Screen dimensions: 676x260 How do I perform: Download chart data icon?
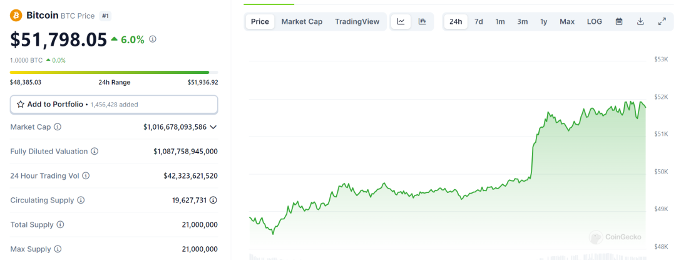click(641, 21)
